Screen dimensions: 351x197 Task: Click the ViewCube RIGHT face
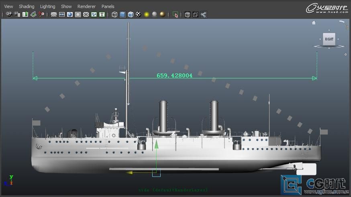pyautogui.click(x=329, y=39)
